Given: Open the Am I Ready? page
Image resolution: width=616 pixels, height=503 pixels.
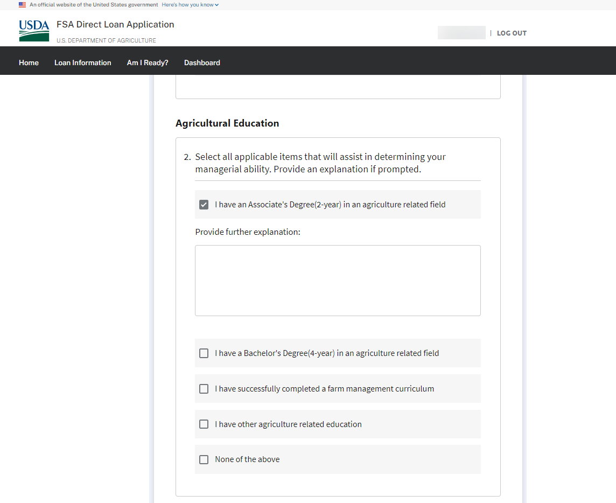Looking at the screenshot, I should 148,63.
